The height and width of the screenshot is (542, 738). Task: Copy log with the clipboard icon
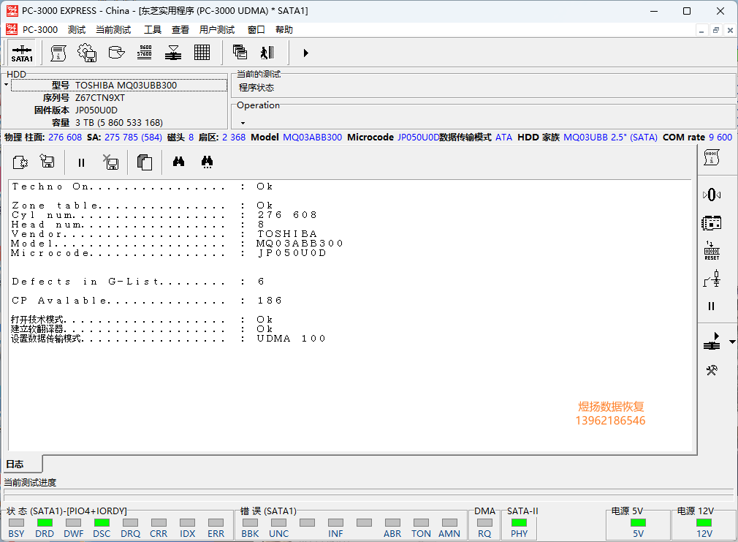click(x=145, y=162)
